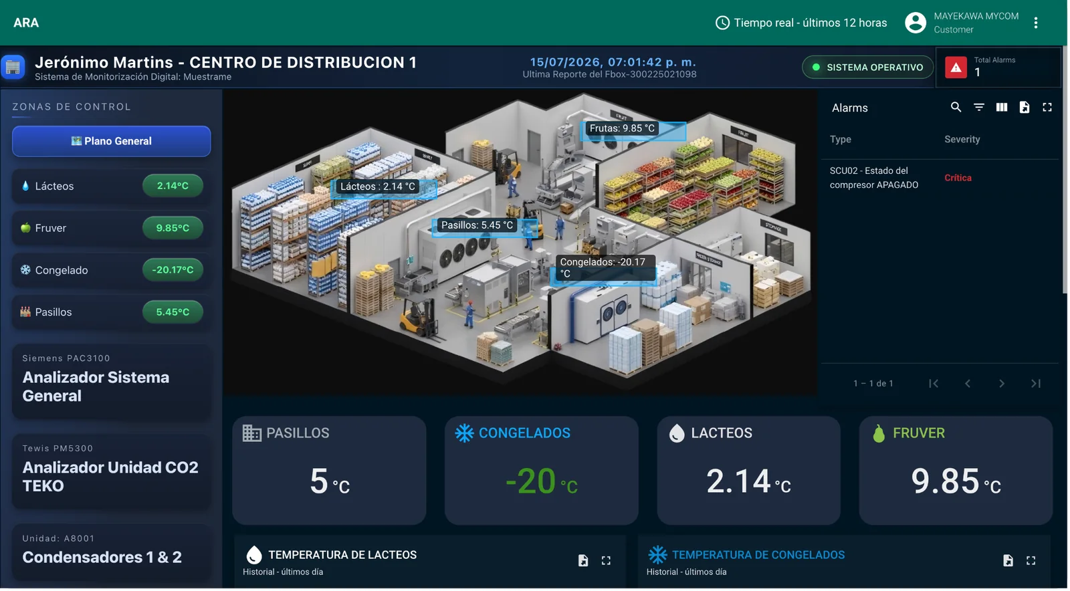This screenshot has width=1070, height=591.
Task: Open Tiempo real - últimos 12 horas selector
Action: (801, 23)
